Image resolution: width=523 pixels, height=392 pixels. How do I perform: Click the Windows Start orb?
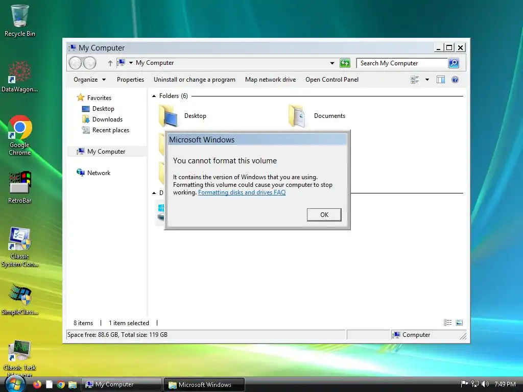[15, 385]
